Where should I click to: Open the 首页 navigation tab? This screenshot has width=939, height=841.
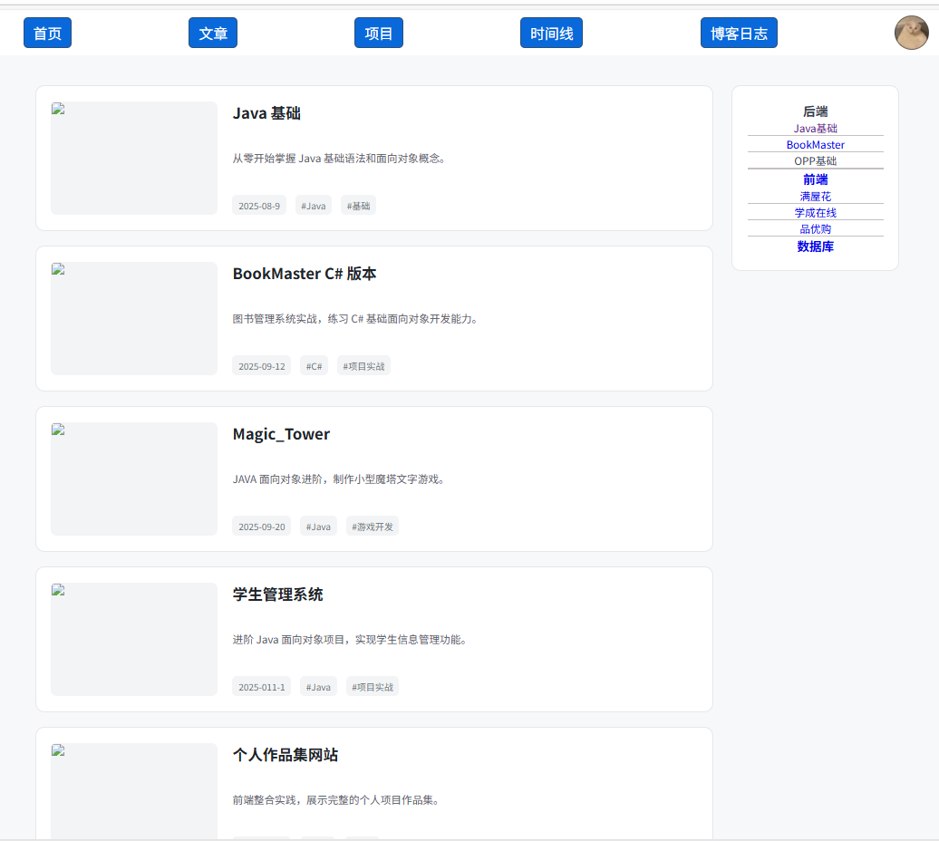pos(47,33)
